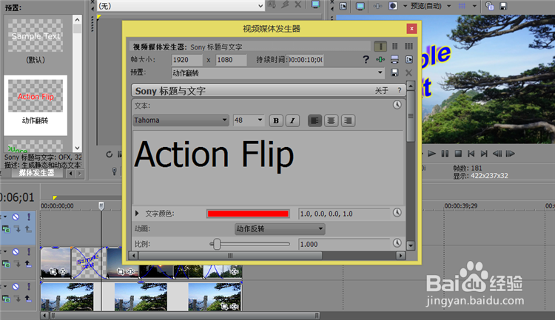Toggle external monitor preview icon
555x320 pixels.
[360, 6]
